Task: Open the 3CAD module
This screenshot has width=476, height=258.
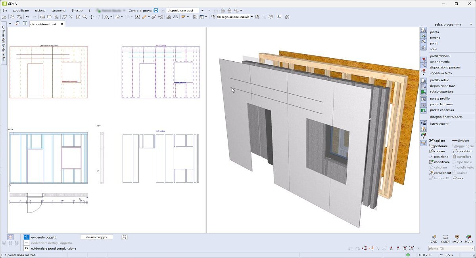Action: 468,237
